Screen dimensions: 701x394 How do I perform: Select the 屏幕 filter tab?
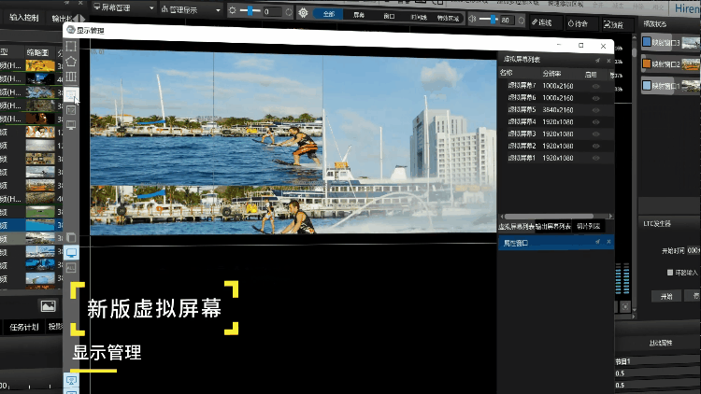click(x=359, y=15)
